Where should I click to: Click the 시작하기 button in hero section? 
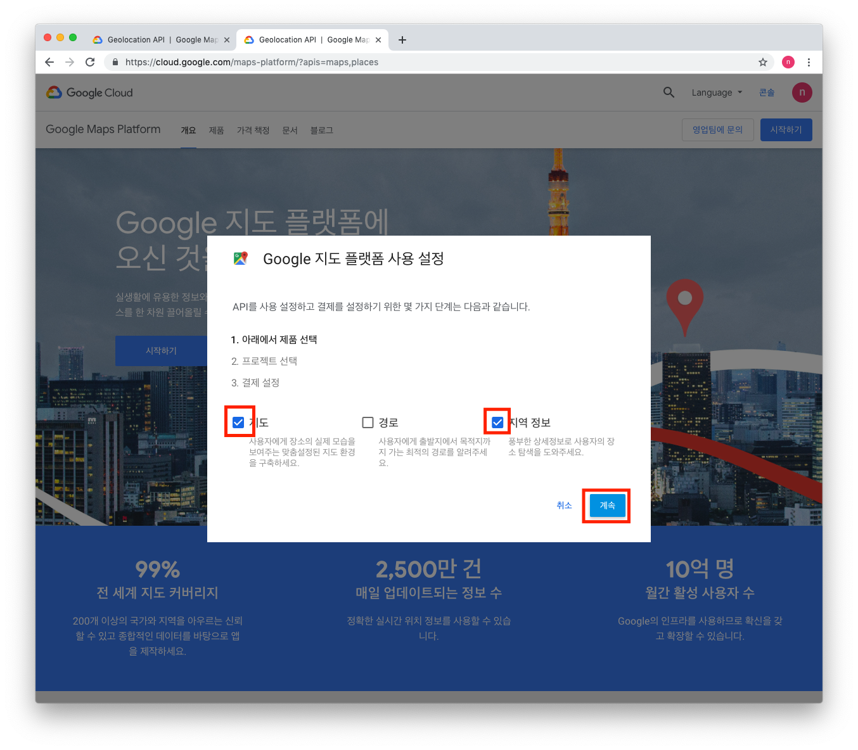161,351
